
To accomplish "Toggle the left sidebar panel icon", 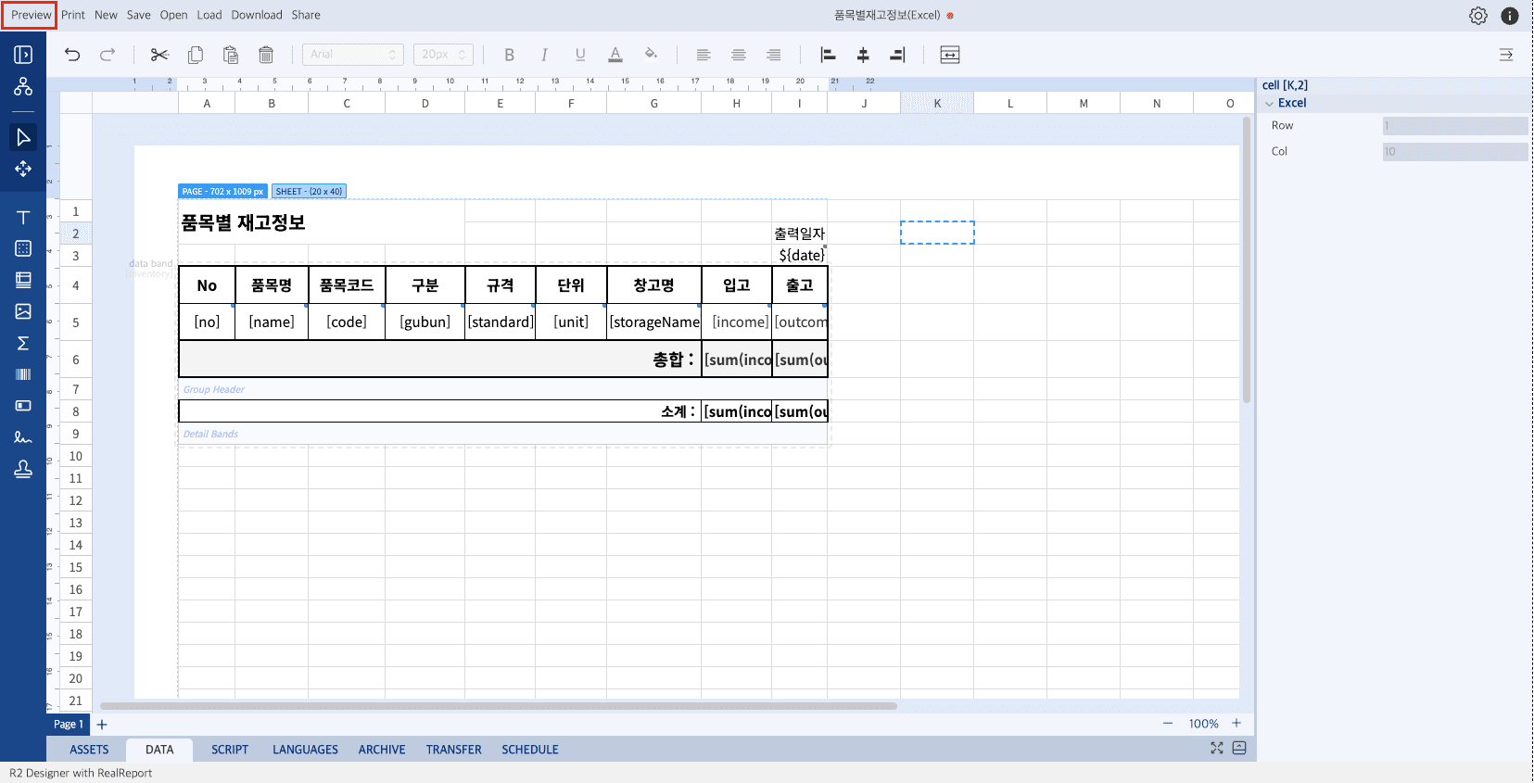I will pos(23,55).
